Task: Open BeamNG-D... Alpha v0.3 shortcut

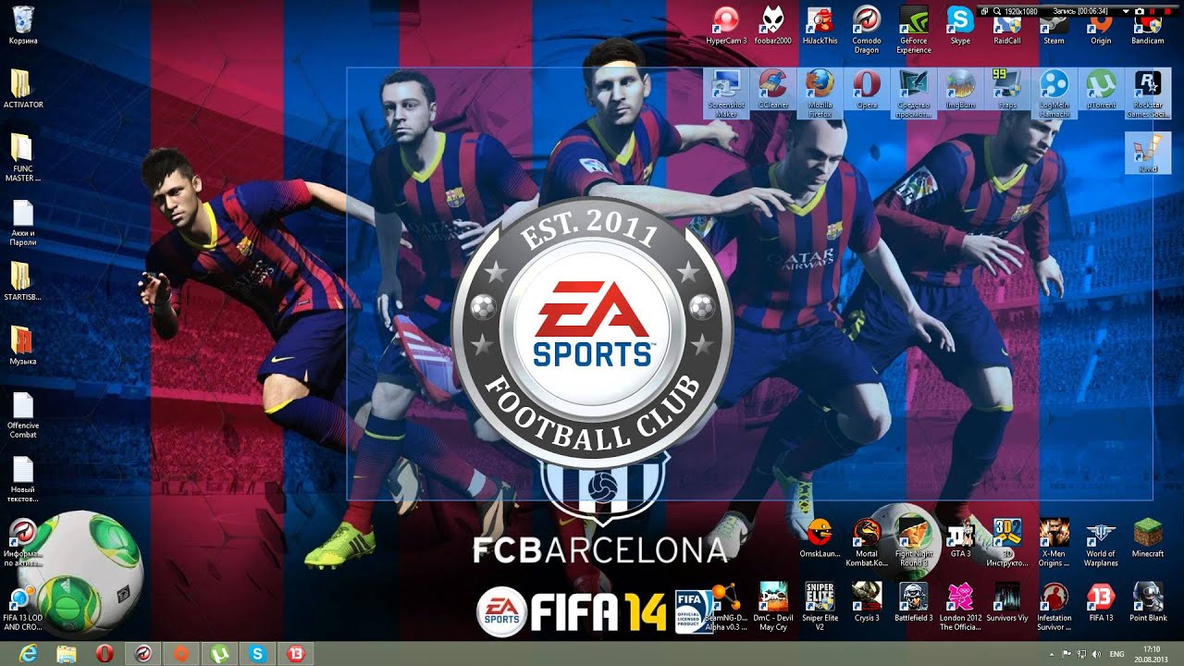Action: pos(726,606)
